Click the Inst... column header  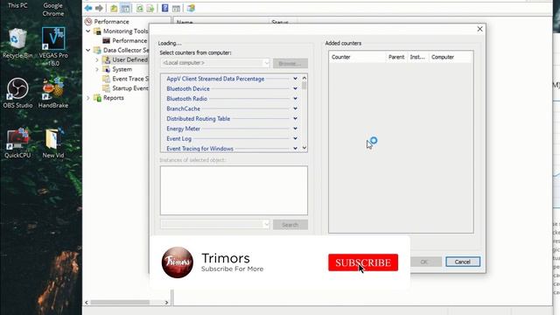click(x=417, y=57)
